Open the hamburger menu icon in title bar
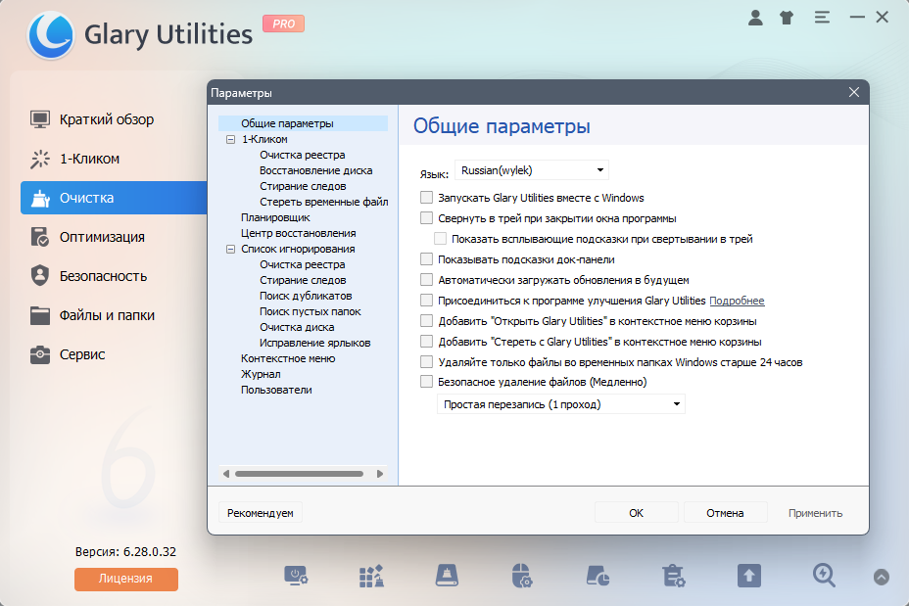Image resolution: width=909 pixels, height=606 pixels. pos(822,18)
